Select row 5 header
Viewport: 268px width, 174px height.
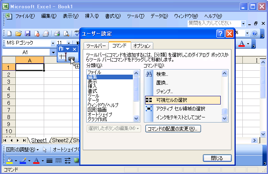9,96
